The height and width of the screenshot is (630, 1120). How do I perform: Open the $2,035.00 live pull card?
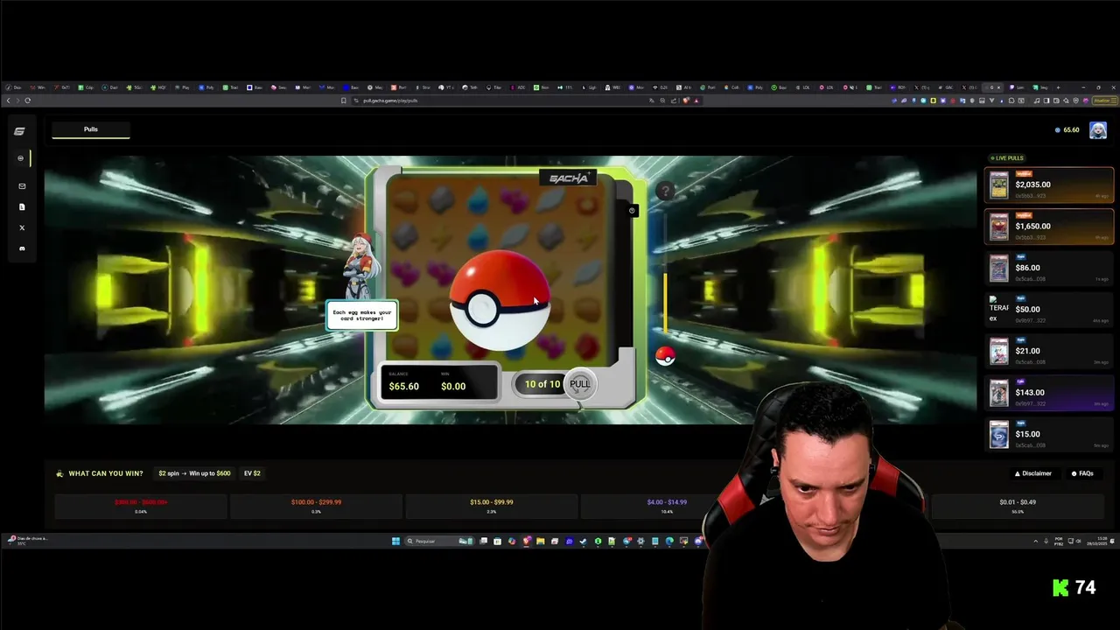tap(1049, 185)
